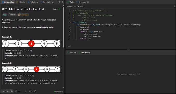Click the inline 'head' code label

coord(13,20)
